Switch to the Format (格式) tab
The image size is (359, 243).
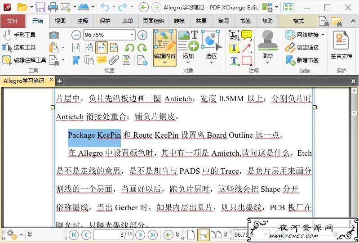[x=298, y=21]
